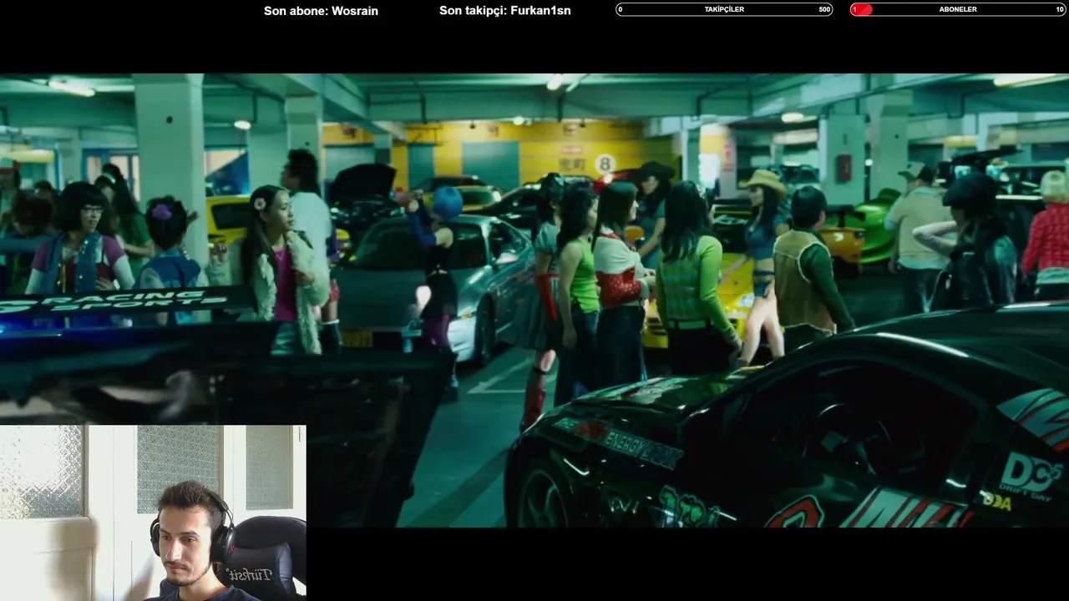The height and width of the screenshot is (601, 1069).
Task: Click the "Son abone: Wosrain" text
Action: [x=321, y=11]
